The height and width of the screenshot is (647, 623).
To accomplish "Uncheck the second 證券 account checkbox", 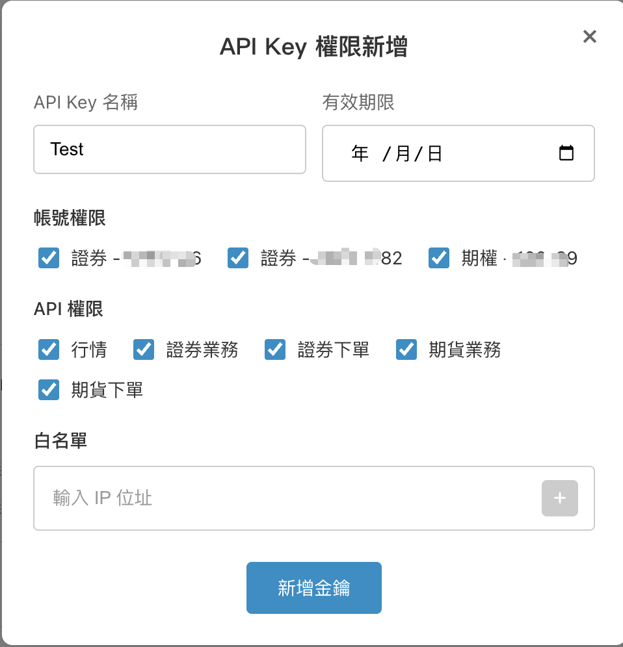I will click(237, 258).
